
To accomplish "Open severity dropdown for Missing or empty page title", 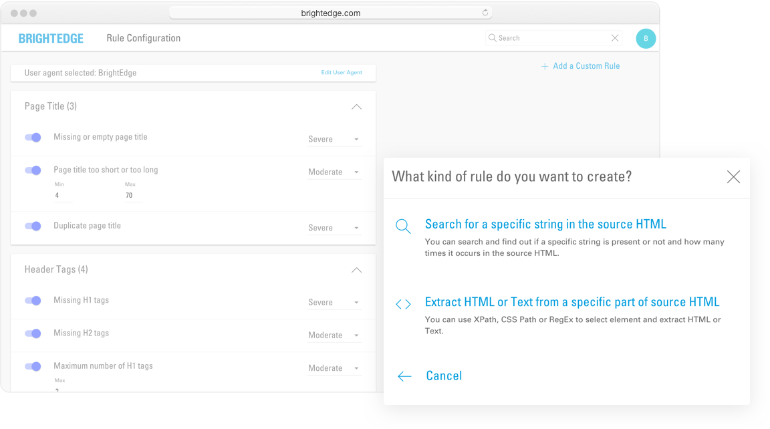I will coord(334,139).
